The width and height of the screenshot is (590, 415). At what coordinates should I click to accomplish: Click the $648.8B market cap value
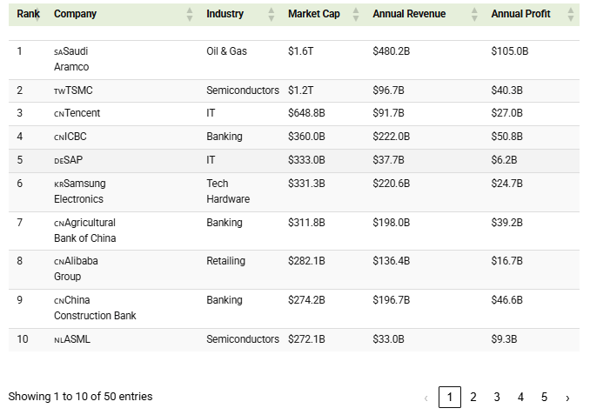click(306, 113)
